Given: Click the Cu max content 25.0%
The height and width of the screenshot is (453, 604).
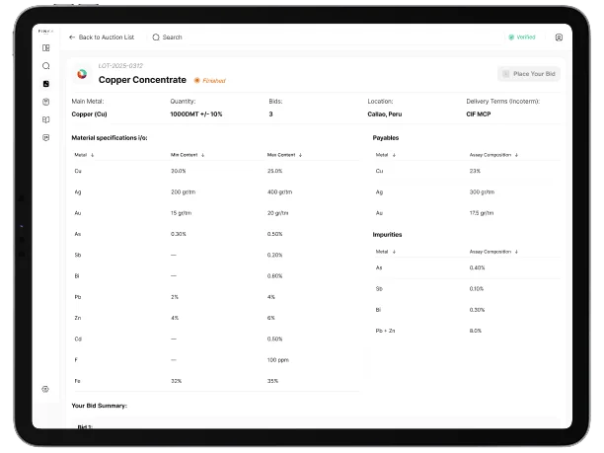Looking at the screenshot, I should [275, 171].
